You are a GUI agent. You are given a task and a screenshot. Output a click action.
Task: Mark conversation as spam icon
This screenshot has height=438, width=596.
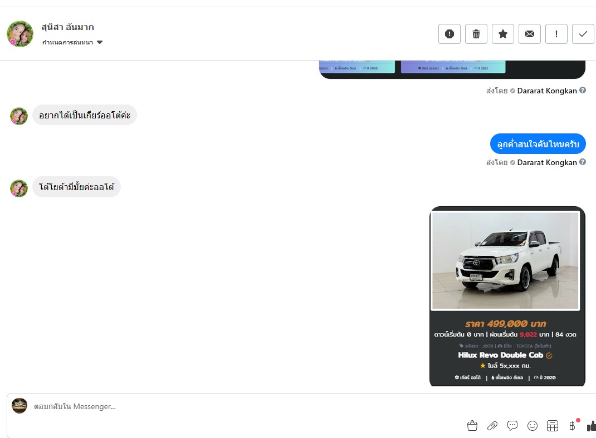point(450,34)
